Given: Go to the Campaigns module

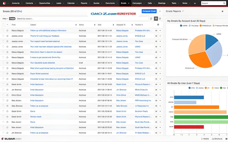Looking at the screenshot, I should [137, 3].
